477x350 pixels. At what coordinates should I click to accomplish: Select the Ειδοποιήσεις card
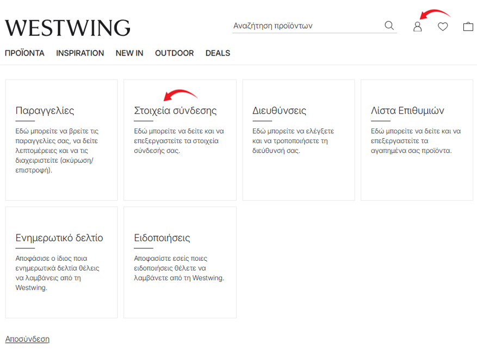[x=179, y=262]
